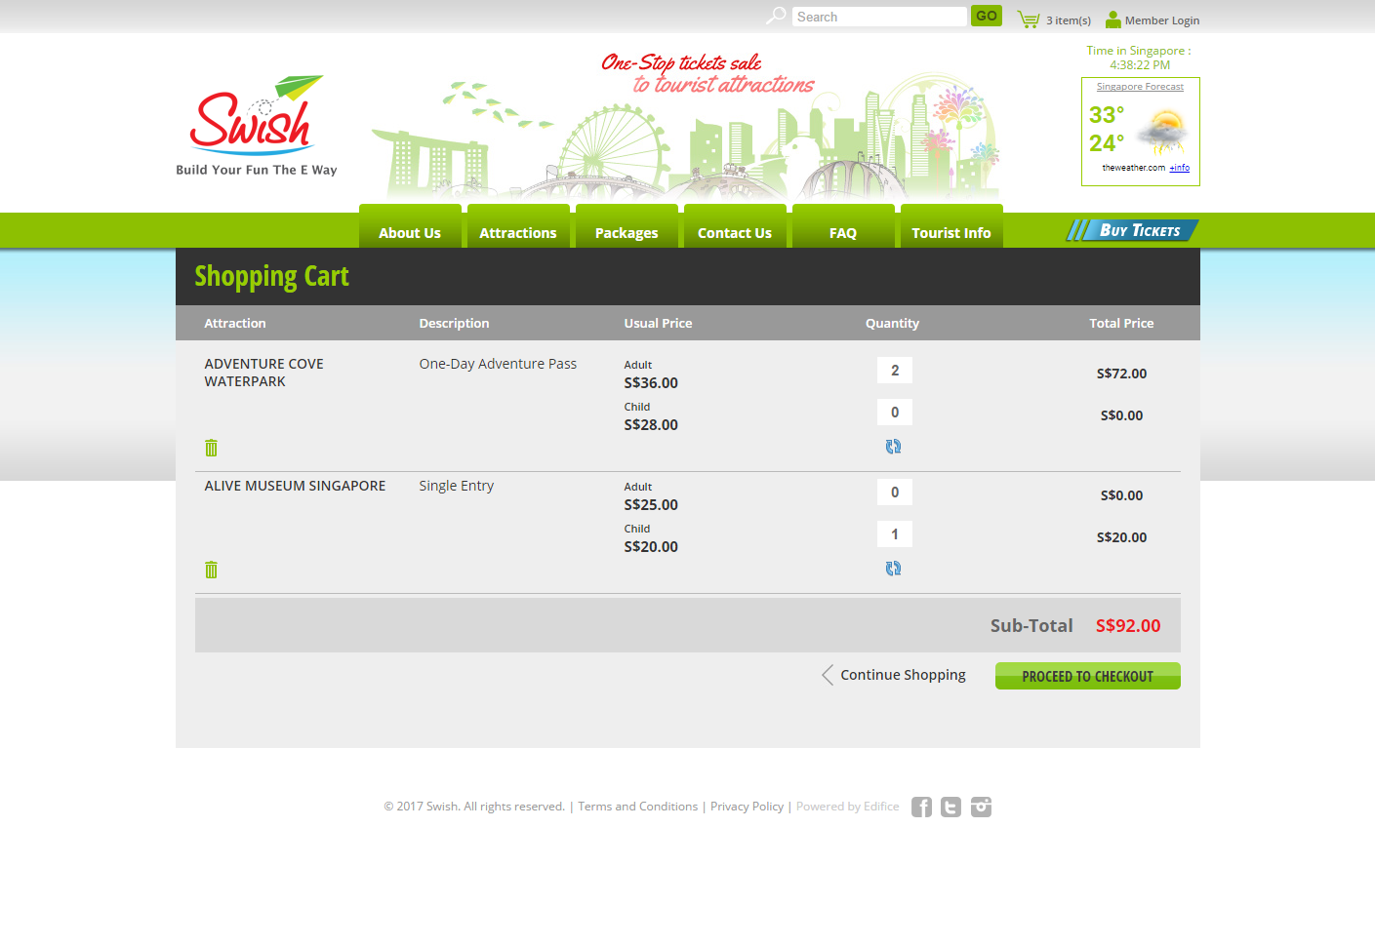The width and height of the screenshot is (1375, 946).
Task: Click the Continue Shopping link
Action: [x=903, y=675]
